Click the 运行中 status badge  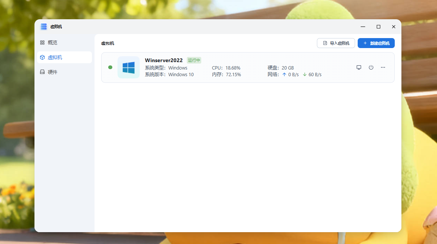194,60
